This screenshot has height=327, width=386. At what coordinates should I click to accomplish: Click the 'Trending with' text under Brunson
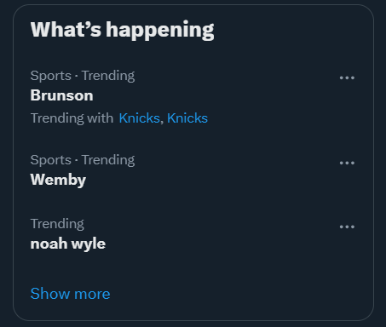pos(72,118)
